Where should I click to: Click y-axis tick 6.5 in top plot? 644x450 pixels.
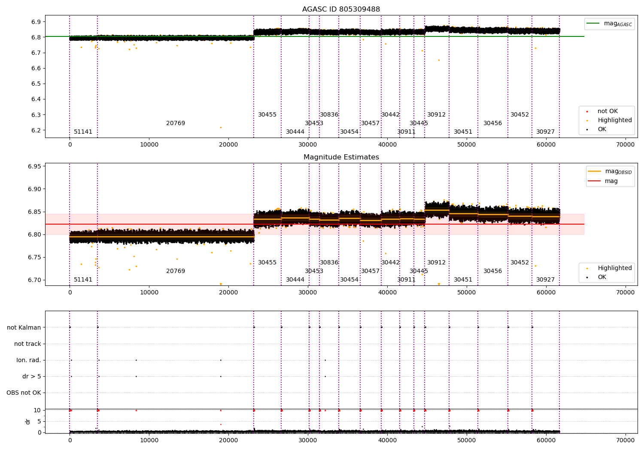tap(36, 84)
